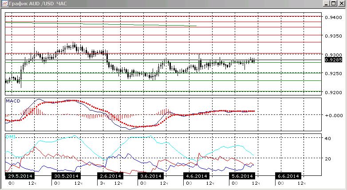Screen dimensions: 347x190
Task: Click the current price label 0.9285
Action: (x=333, y=60)
